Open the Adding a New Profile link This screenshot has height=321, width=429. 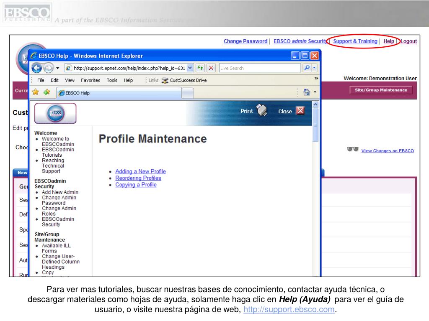pyautogui.click(x=140, y=171)
